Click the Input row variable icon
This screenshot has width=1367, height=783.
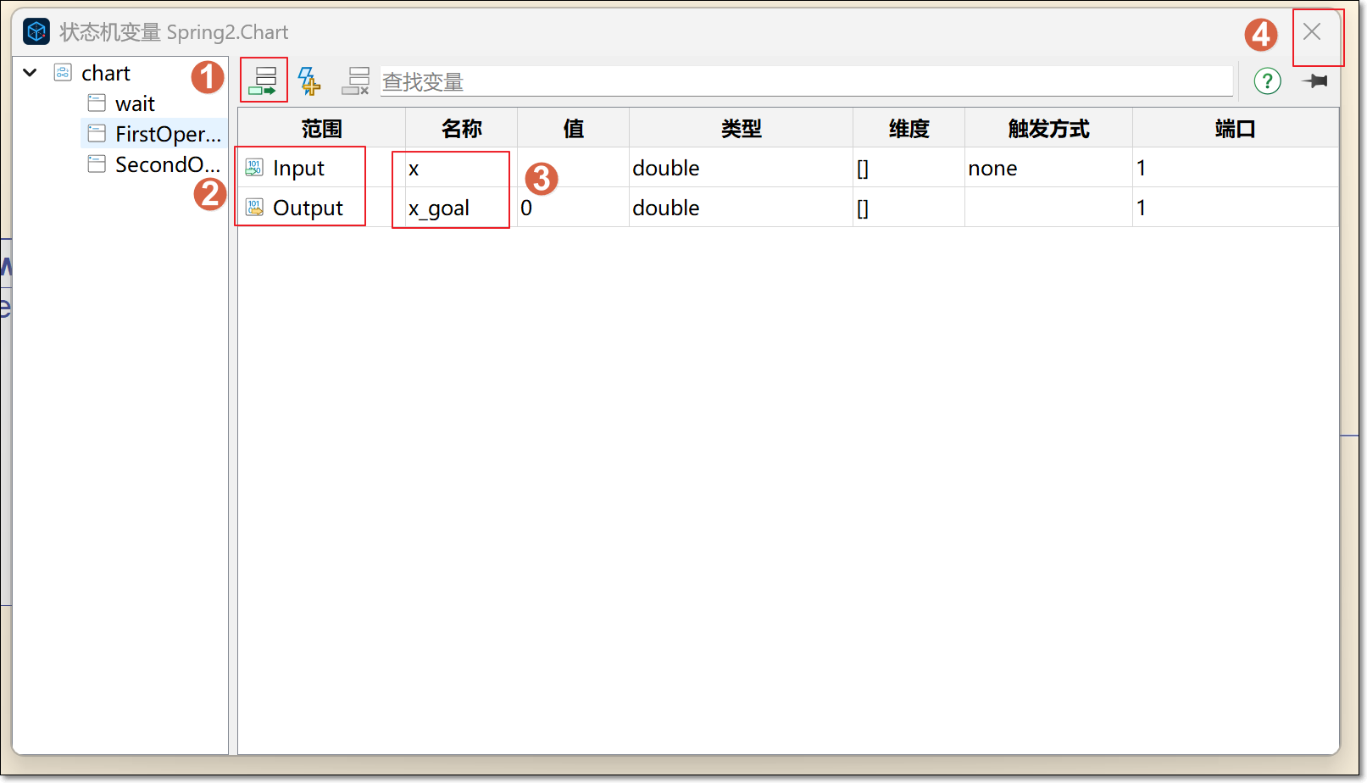254,168
